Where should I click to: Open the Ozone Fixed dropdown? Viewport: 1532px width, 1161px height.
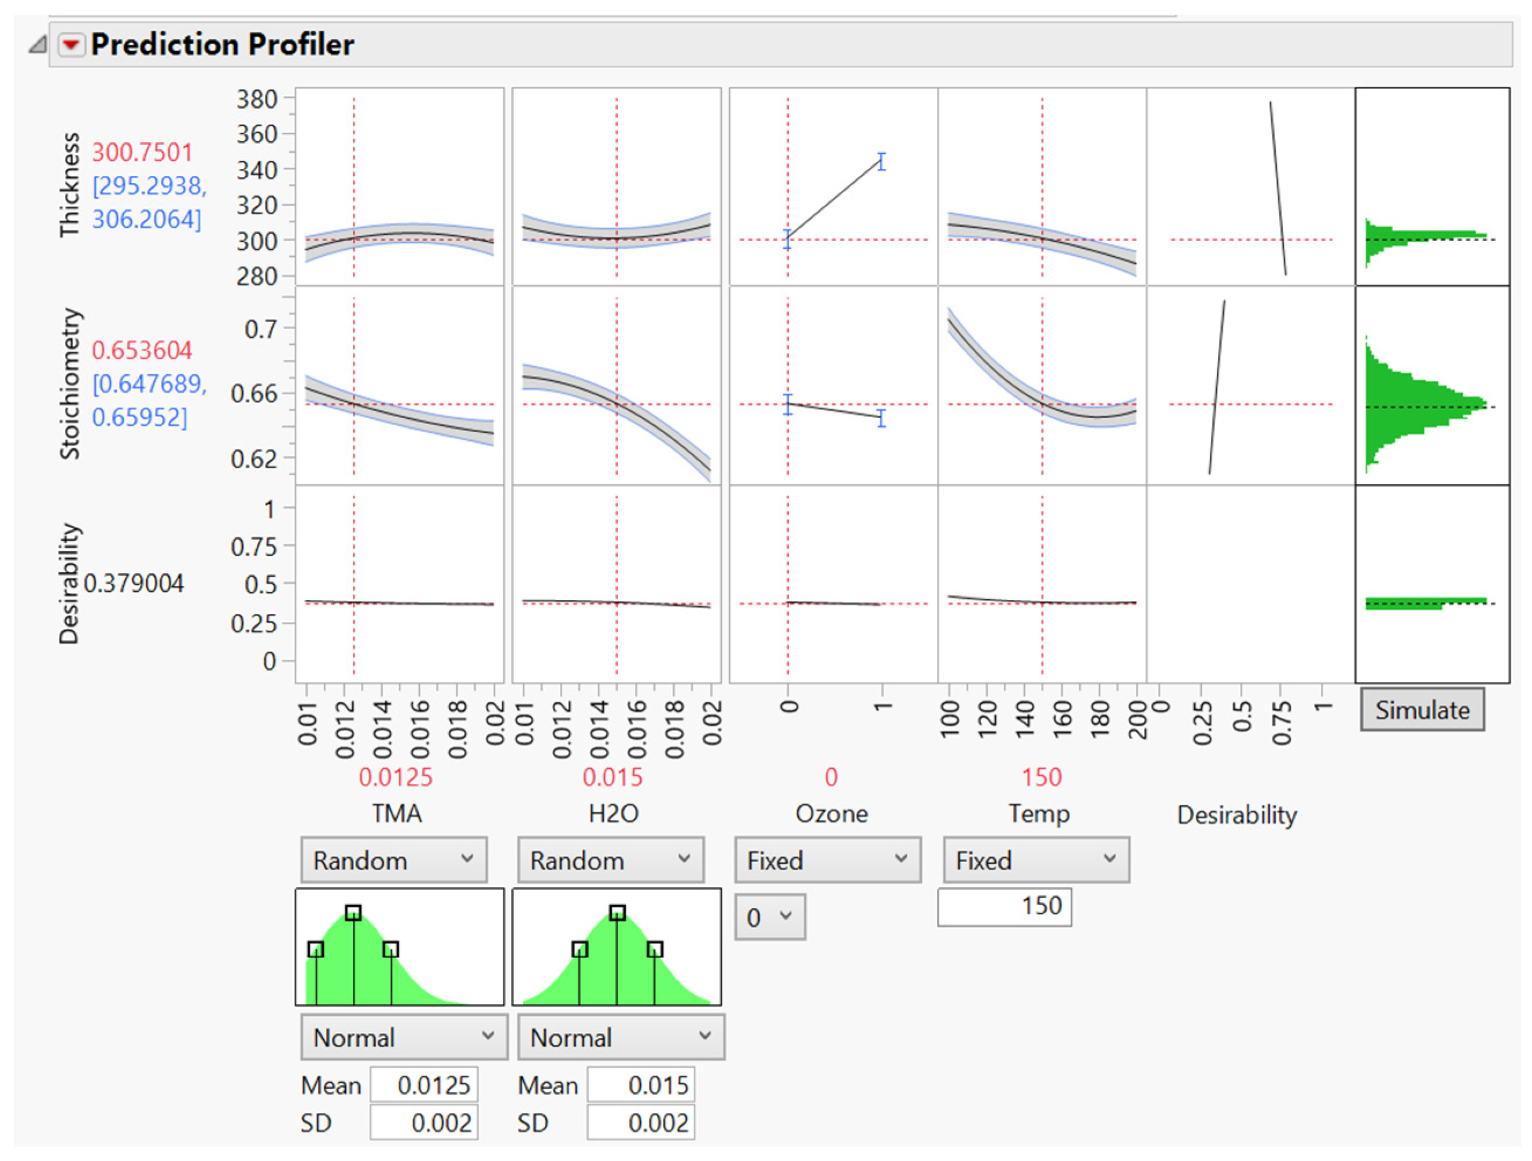pyautogui.click(x=827, y=860)
